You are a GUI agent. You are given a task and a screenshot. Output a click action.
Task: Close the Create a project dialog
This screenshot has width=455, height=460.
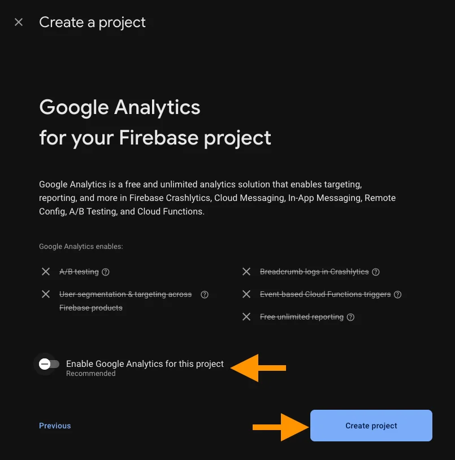tap(19, 23)
